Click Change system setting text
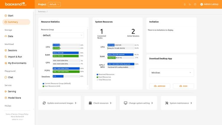Screen dimensions: 222x125 [x=139, y=103]
